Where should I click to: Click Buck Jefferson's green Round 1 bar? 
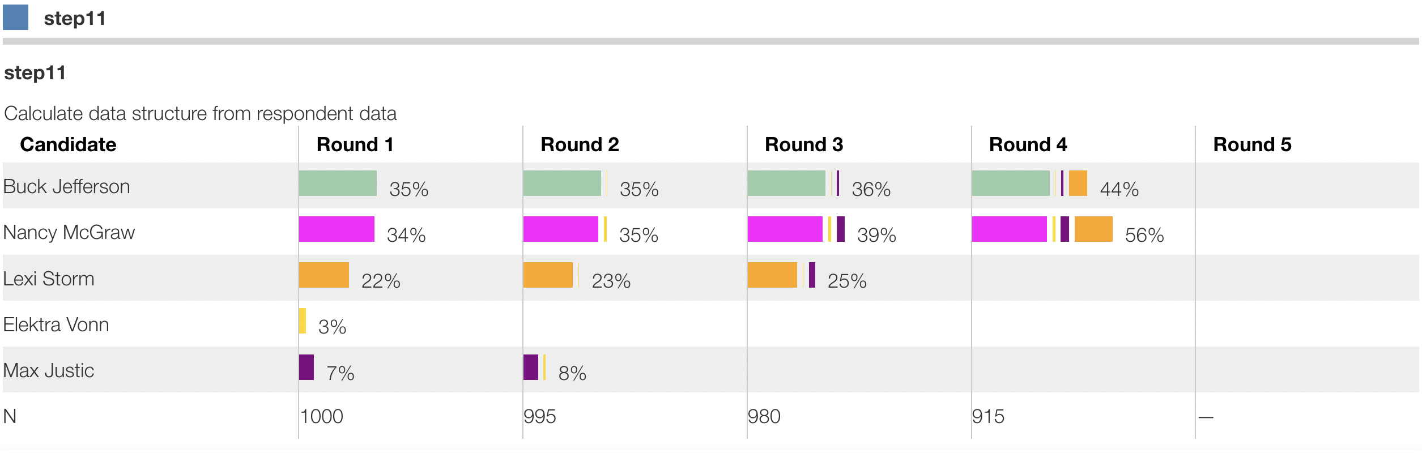coord(338,183)
